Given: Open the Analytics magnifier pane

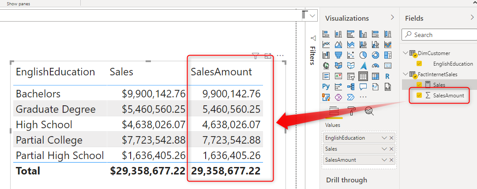Looking at the screenshot, I should point(369,111).
